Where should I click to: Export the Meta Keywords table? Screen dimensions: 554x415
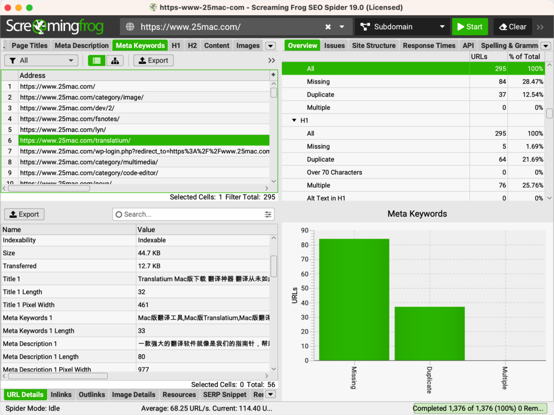click(153, 61)
